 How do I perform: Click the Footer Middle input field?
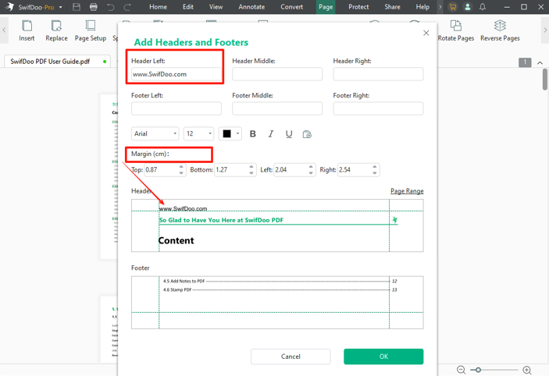(277, 108)
